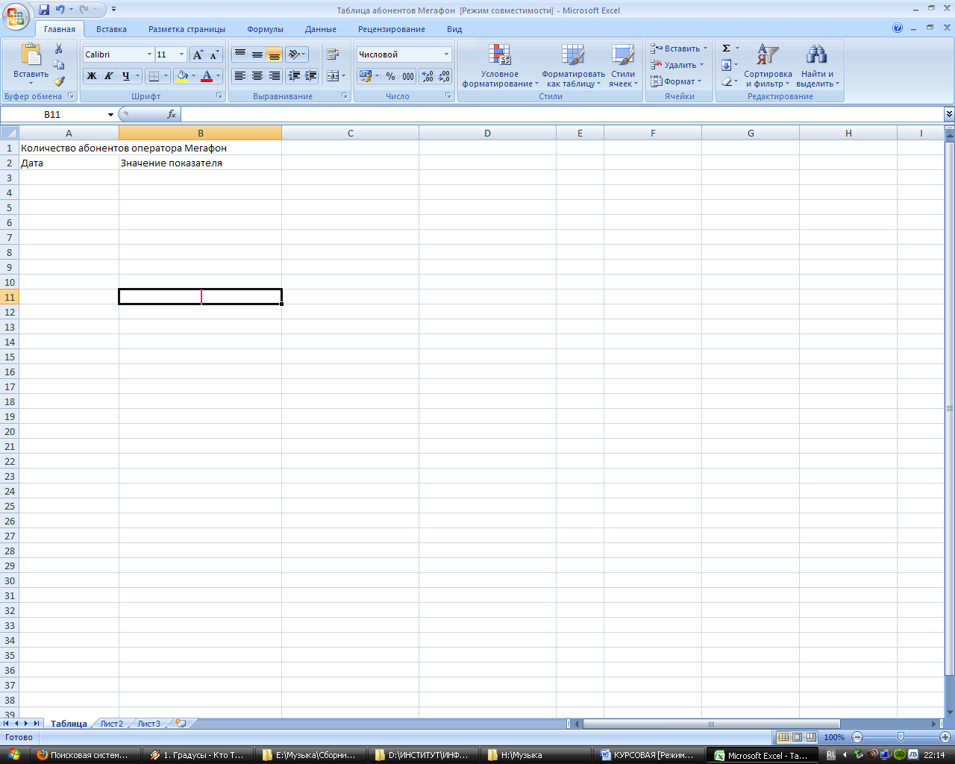Screen dimensions: 955x764
Task: Decrease the cell indent
Action: 294,76
